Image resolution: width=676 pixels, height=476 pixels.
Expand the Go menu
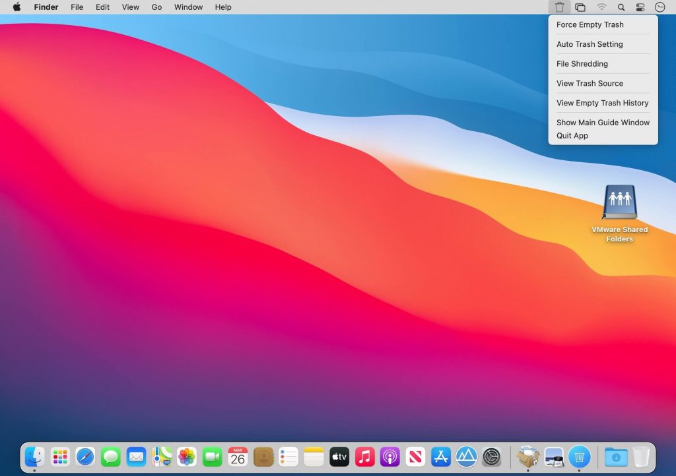(x=156, y=7)
